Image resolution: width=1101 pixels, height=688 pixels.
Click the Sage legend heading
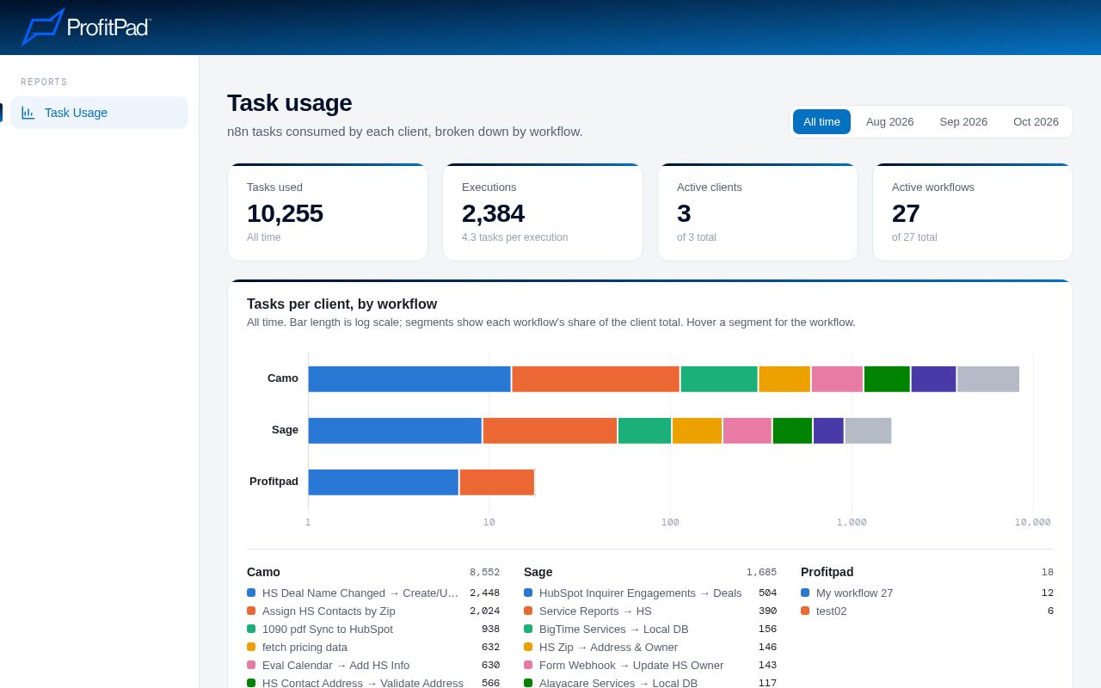(x=538, y=572)
